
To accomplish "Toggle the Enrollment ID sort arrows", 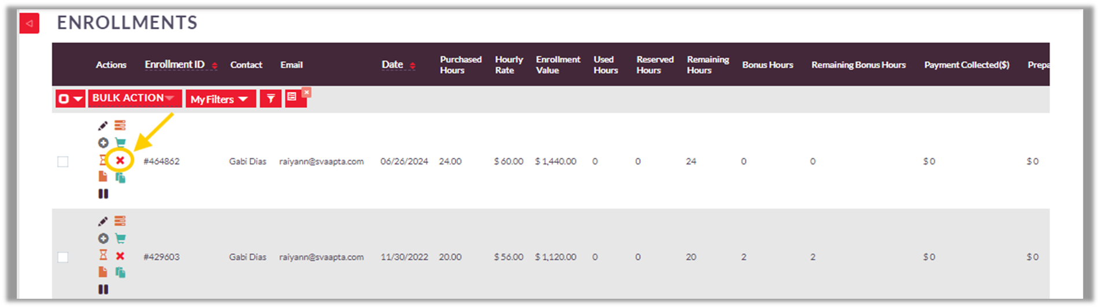I will point(215,66).
